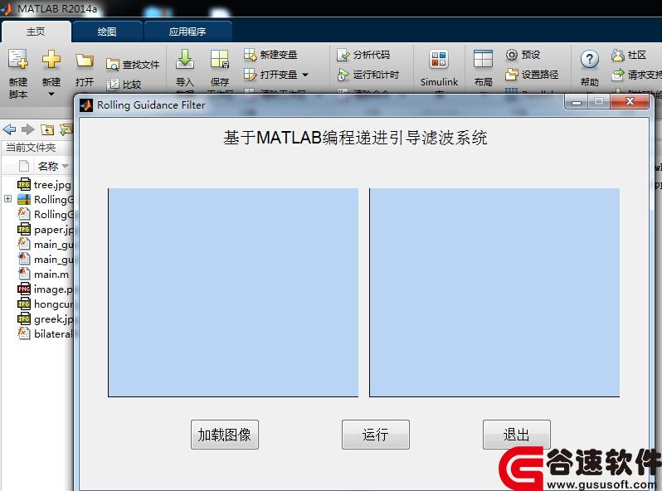
Task: Expand the 打开变量 dropdown arrow
Action: coord(305,75)
